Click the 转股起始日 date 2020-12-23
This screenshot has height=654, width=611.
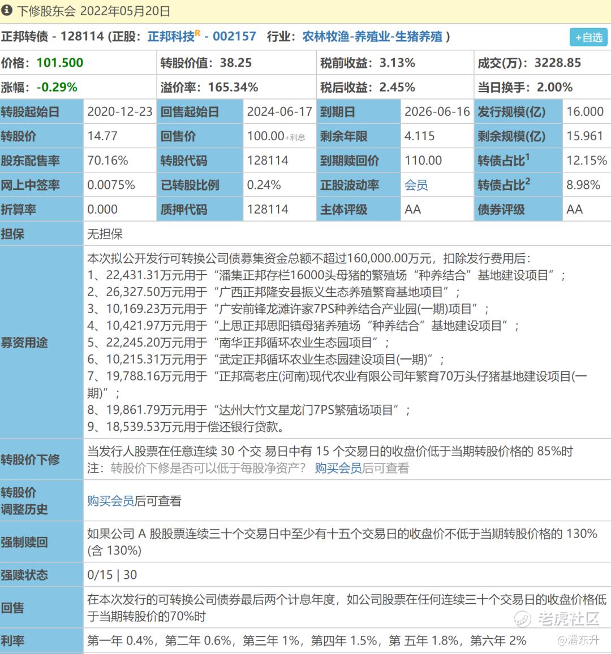pos(120,111)
